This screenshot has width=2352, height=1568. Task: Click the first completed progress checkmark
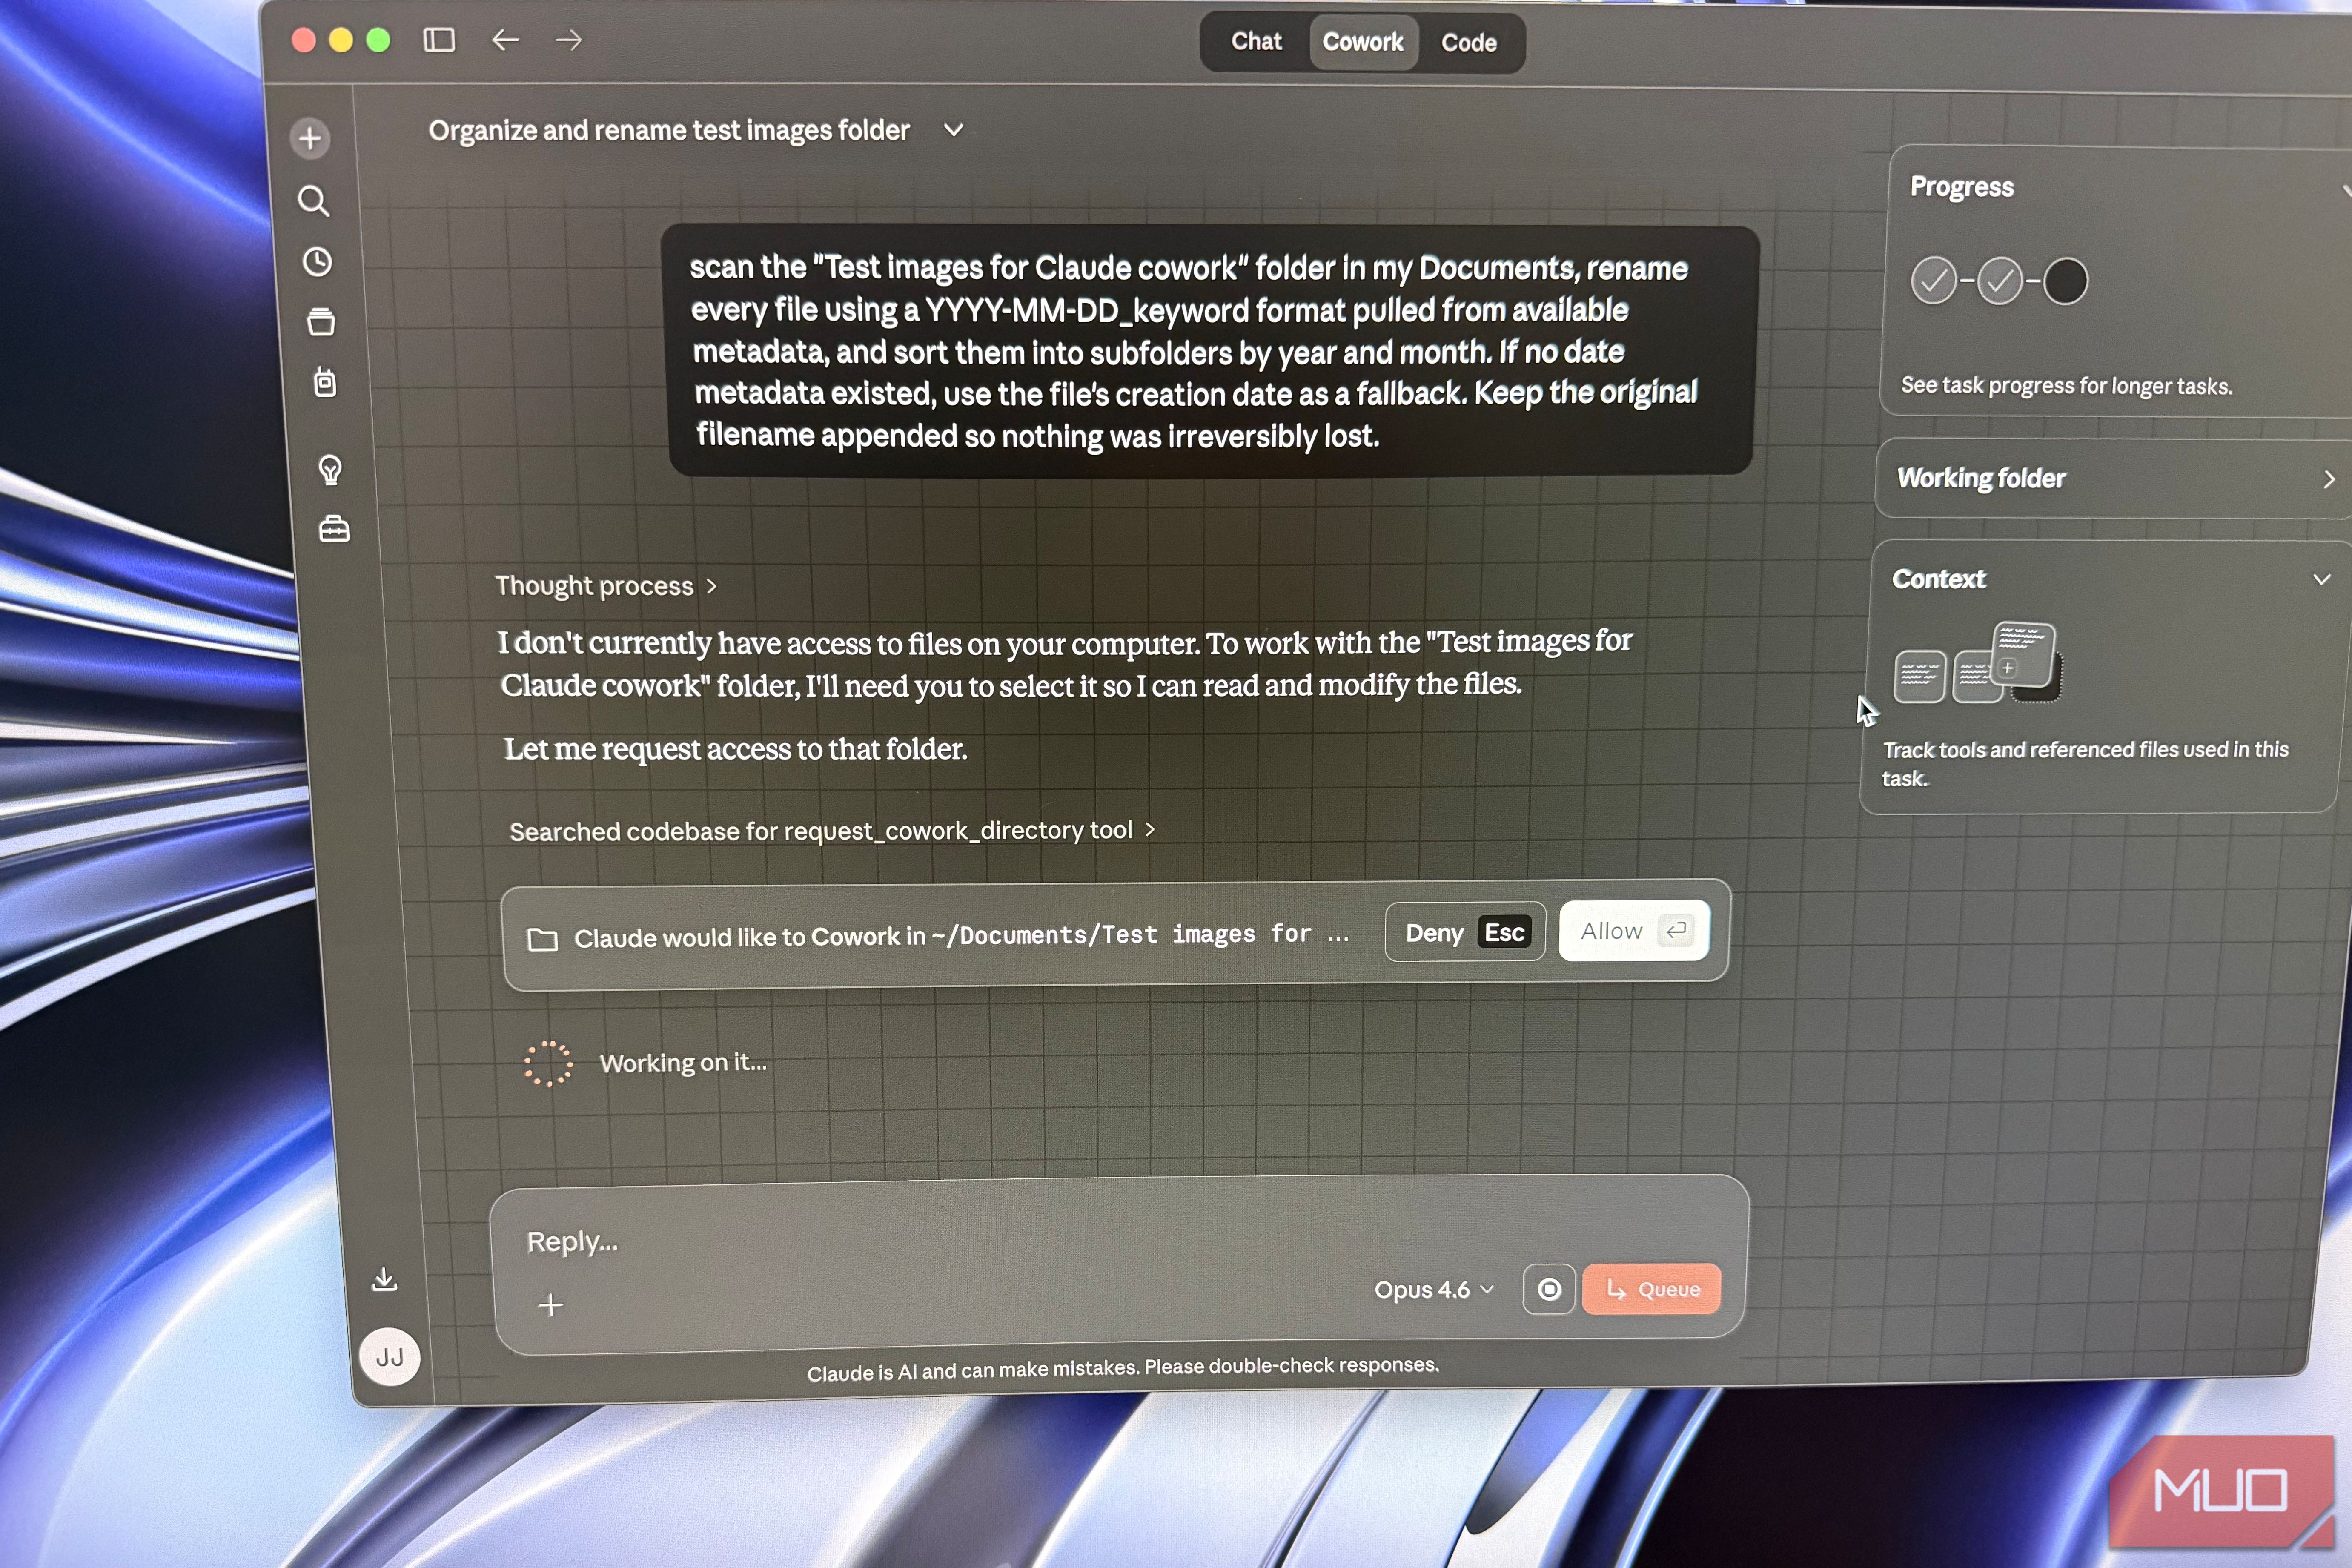[1933, 281]
